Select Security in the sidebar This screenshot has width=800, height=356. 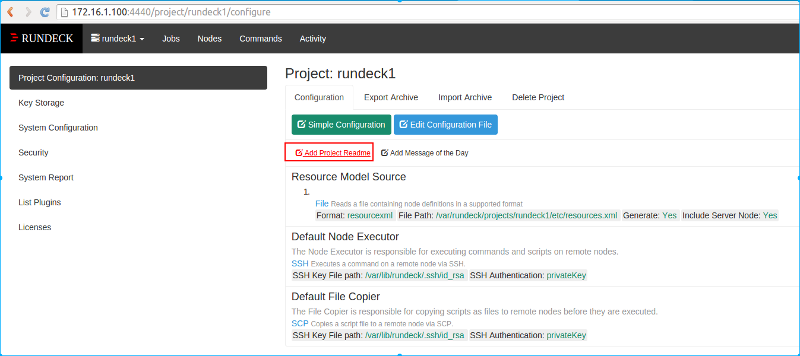(x=33, y=152)
